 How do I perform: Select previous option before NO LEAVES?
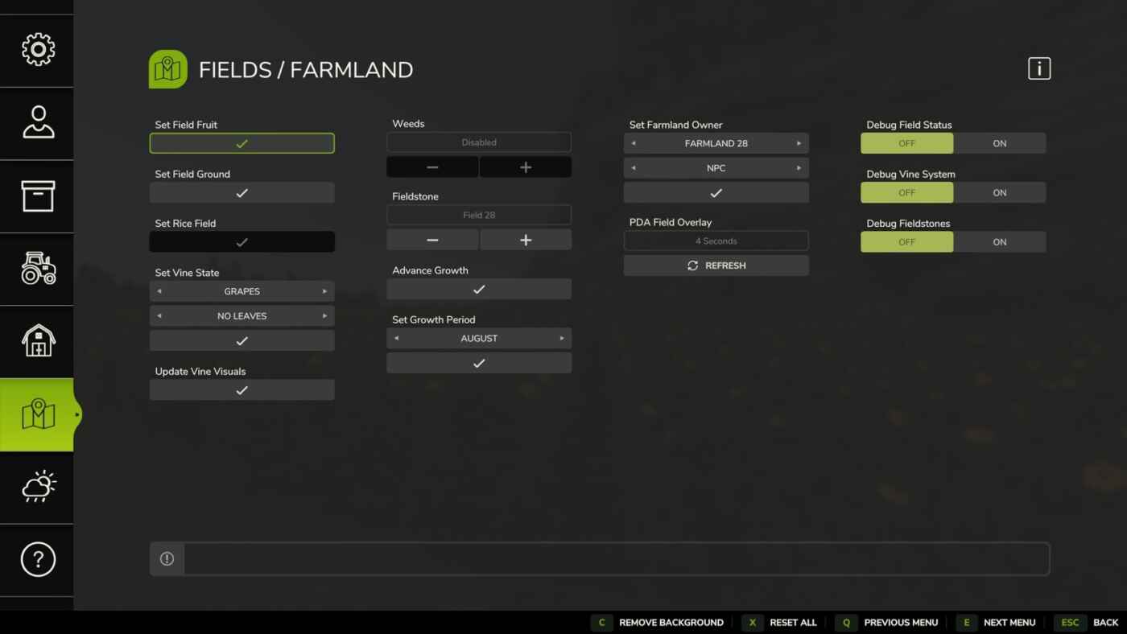(x=159, y=316)
